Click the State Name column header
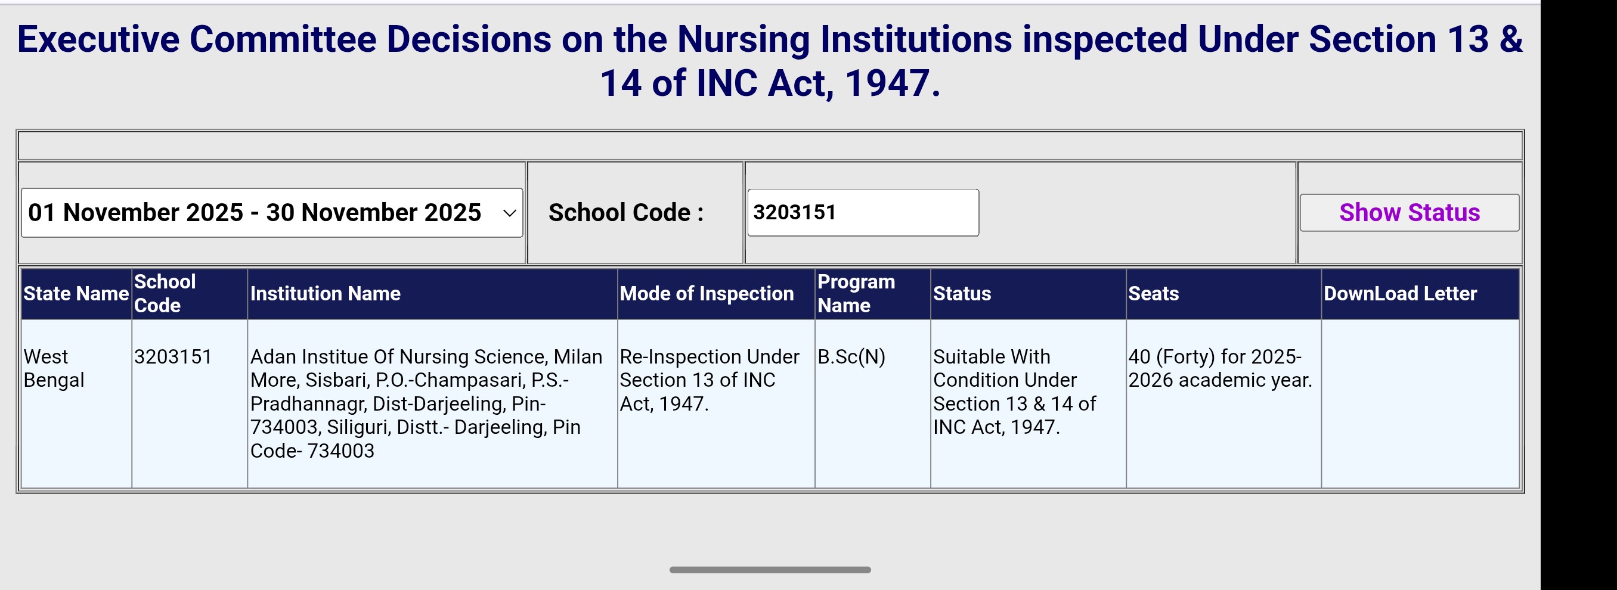This screenshot has height=590, width=1617. coord(76,294)
